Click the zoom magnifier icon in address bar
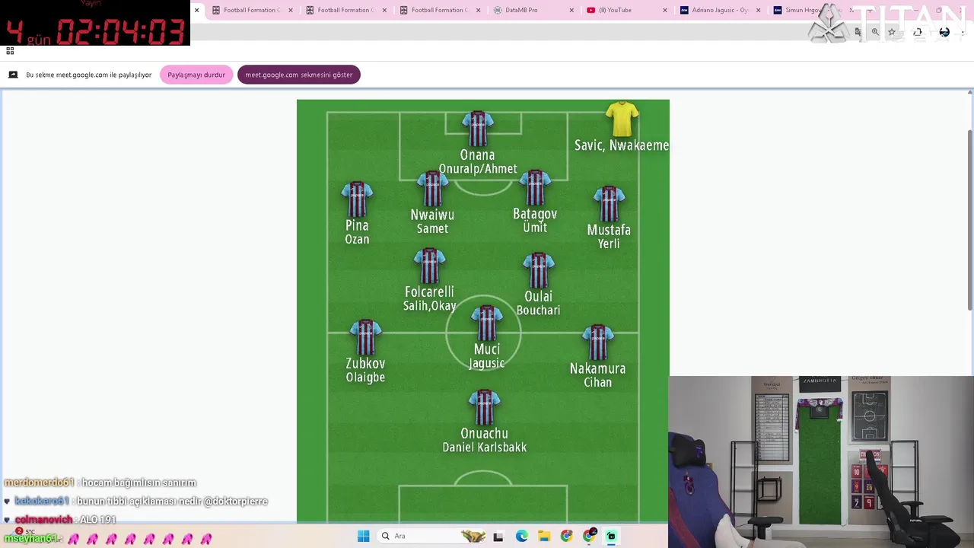Screen dimensions: 974x548 coord(875,32)
